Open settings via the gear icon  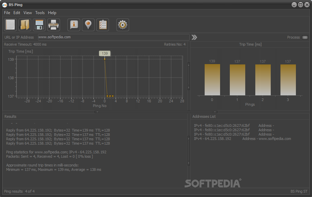[123, 25]
